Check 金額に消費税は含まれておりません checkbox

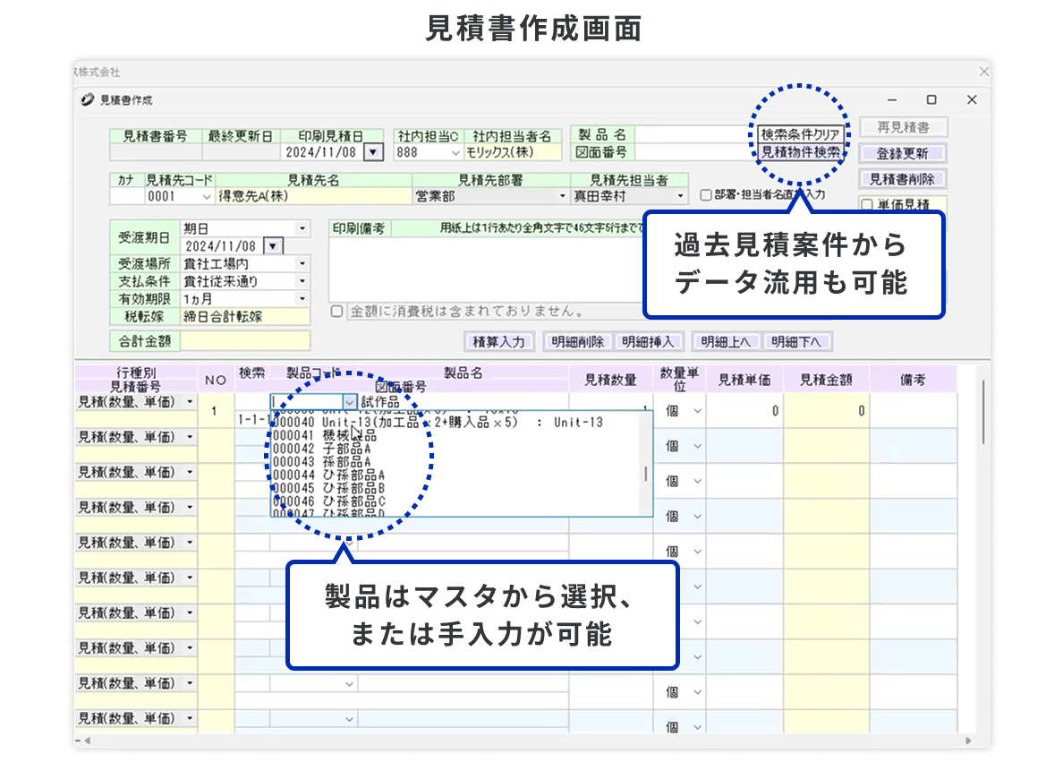coord(337,312)
